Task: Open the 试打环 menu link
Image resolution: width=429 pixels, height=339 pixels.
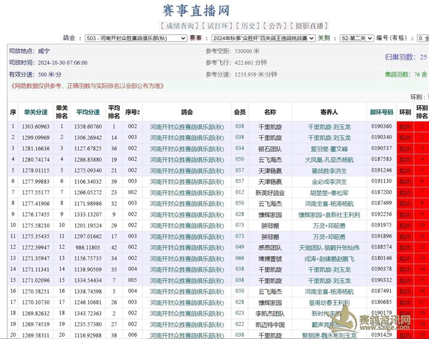Action: [x=218, y=26]
